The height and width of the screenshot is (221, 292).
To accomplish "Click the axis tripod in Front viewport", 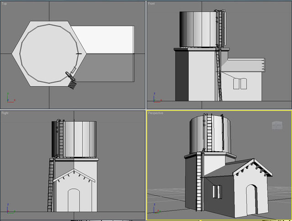I will point(156,97).
